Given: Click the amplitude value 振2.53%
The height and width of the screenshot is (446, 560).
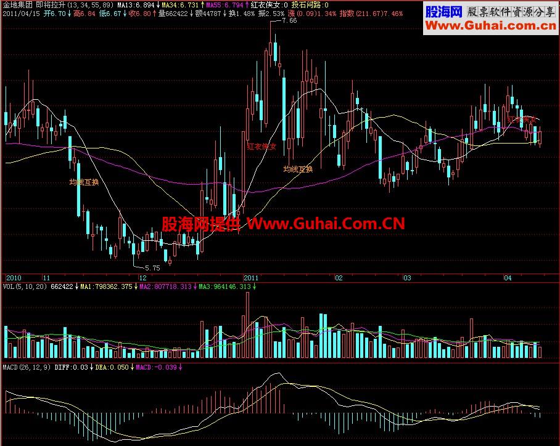Looking at the screenshot, I should coord(271,14).
